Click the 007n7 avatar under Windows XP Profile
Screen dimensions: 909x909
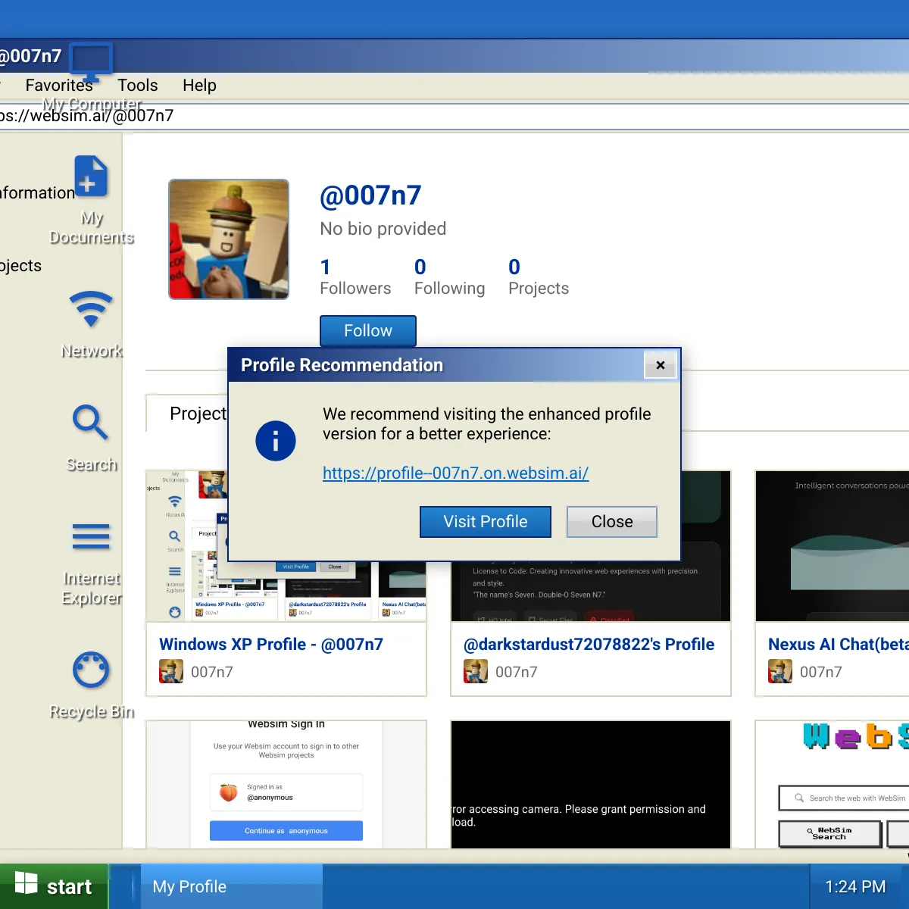[171, 672]
